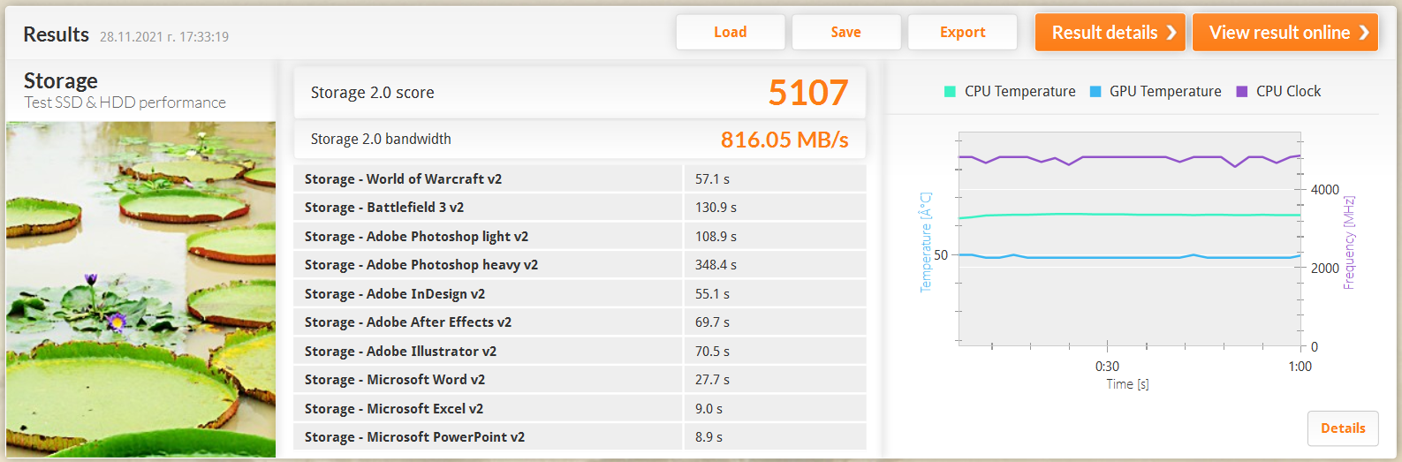Click the water lily Storage thumbnail
1402x462 pixels.
[x=141, y=290]
